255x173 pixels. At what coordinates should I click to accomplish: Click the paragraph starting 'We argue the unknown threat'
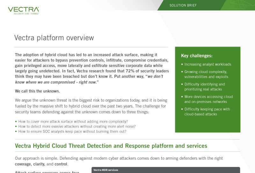[x=91, y=106]
